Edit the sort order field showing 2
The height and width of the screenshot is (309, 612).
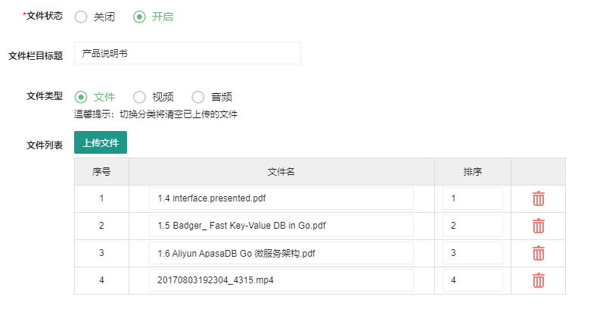pos(473,226)
